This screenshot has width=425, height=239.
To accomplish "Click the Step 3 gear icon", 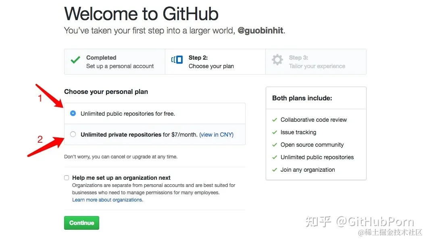I will point(277,60).
